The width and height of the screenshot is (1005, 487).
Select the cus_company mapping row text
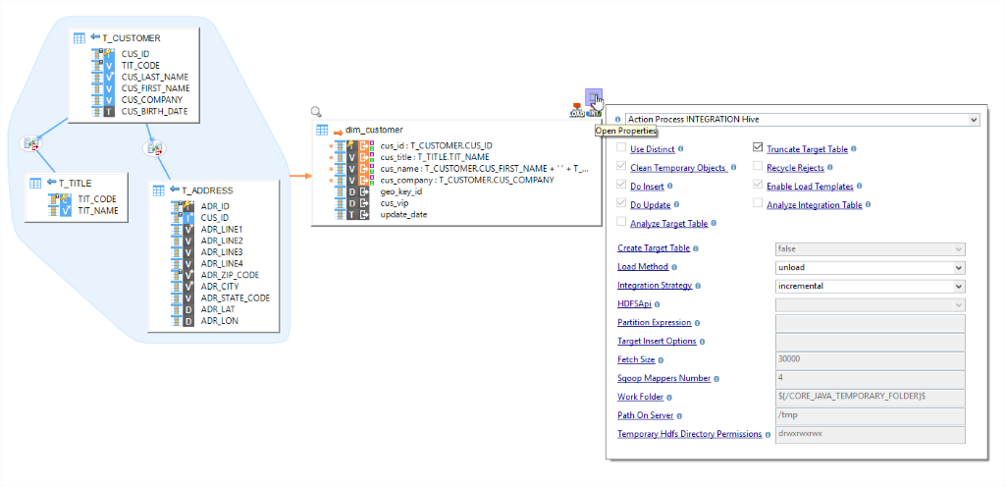coord(467,180)
